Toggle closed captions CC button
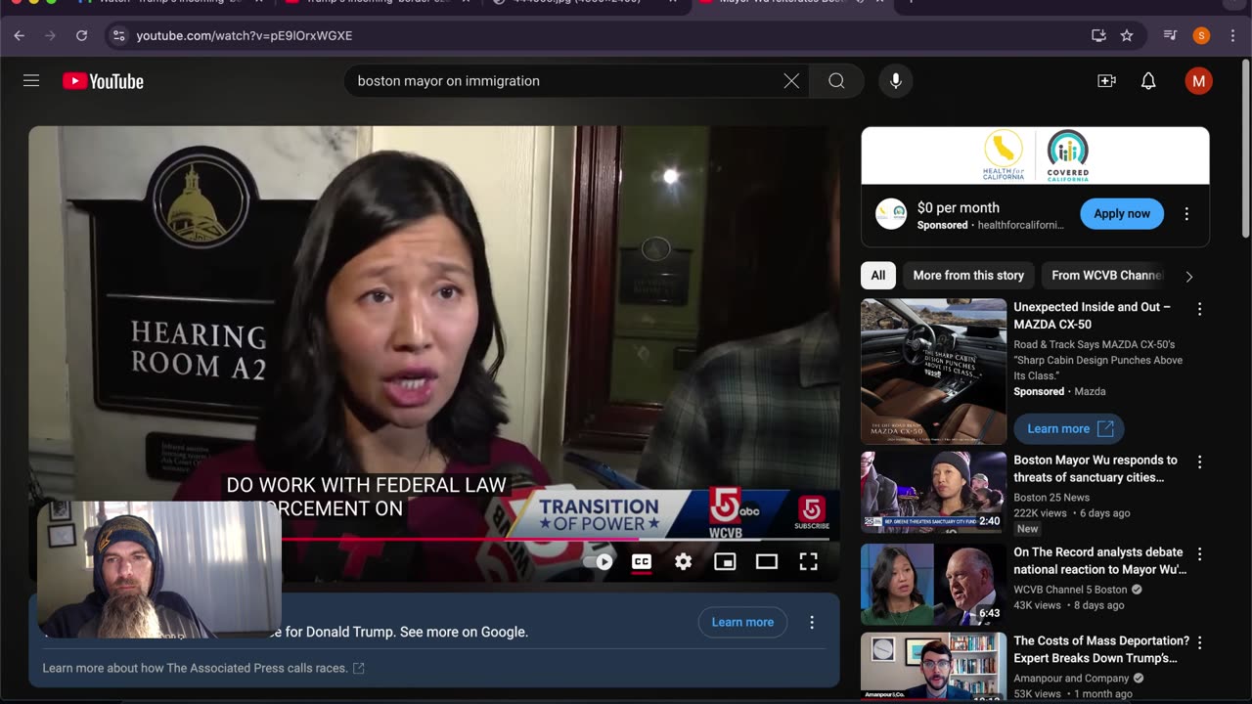 [x=642, y=561]
